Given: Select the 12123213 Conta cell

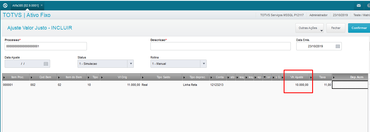Looking at the screenshot, I should [218, 85].
